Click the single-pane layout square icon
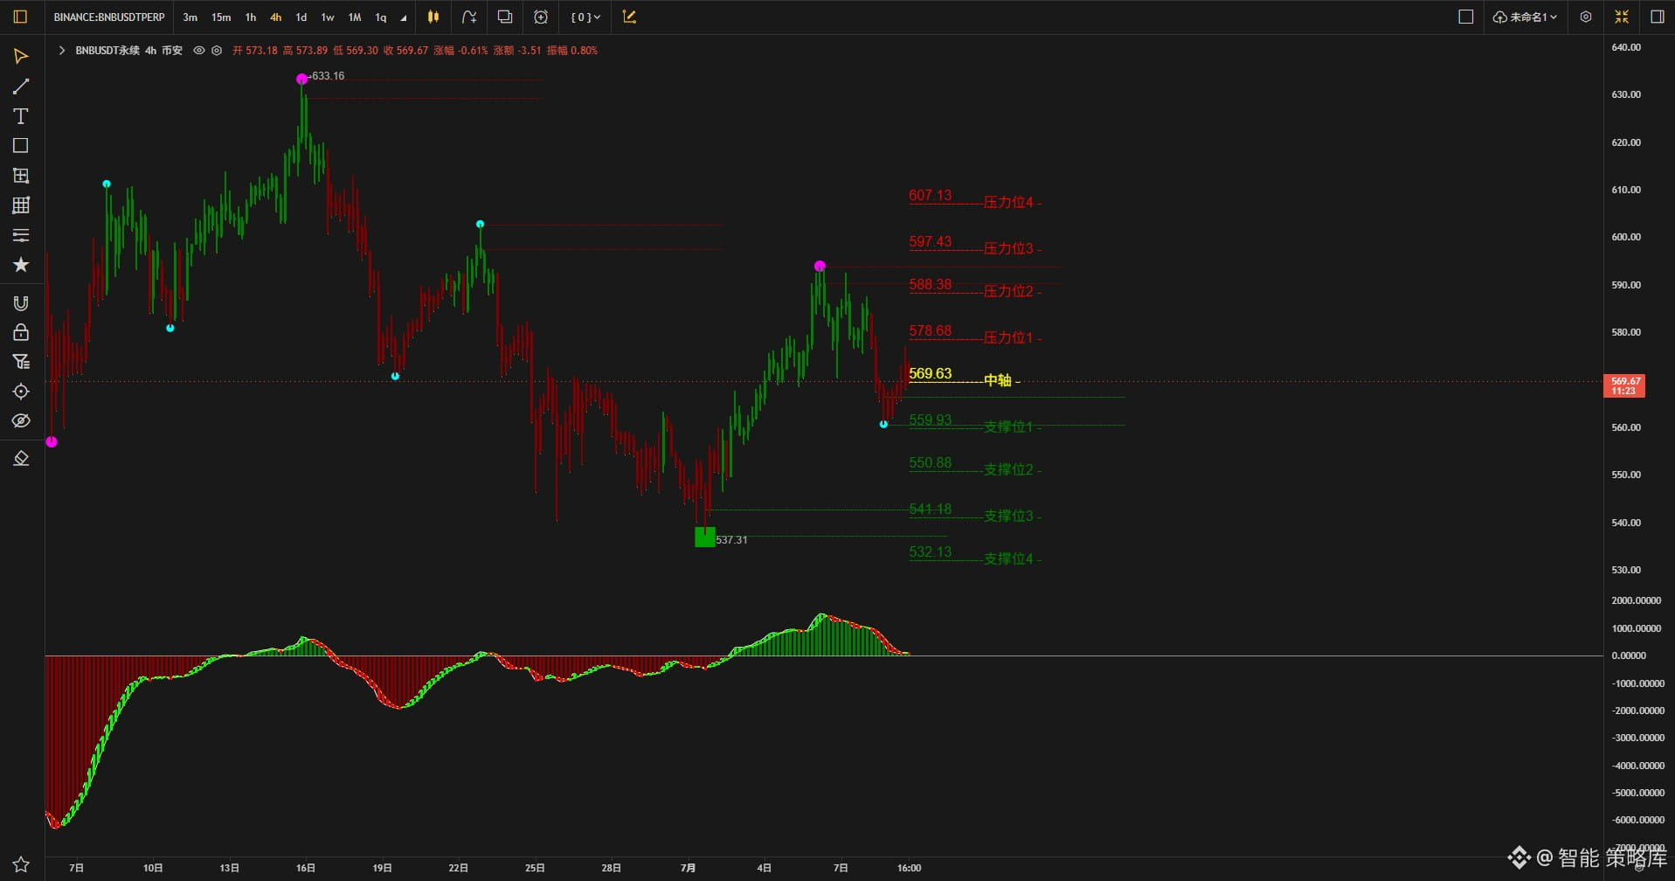Screen dimensions: 1675x881 (x=1466, y=17)
